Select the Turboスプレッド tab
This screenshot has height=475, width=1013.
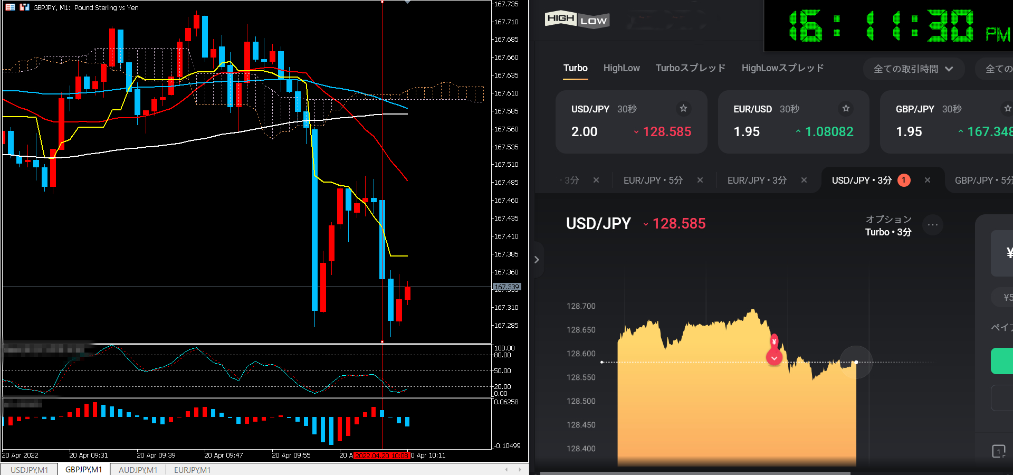[x=690, y=68]
